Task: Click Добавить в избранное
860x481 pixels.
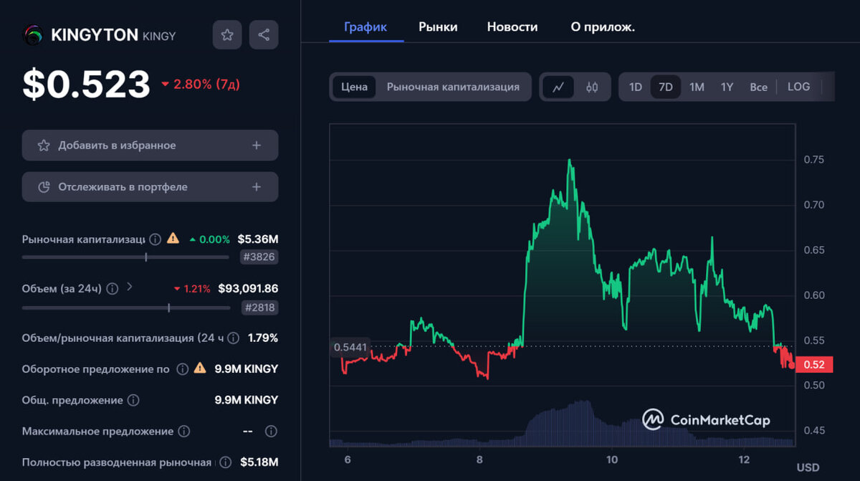Action: point(150,145)
